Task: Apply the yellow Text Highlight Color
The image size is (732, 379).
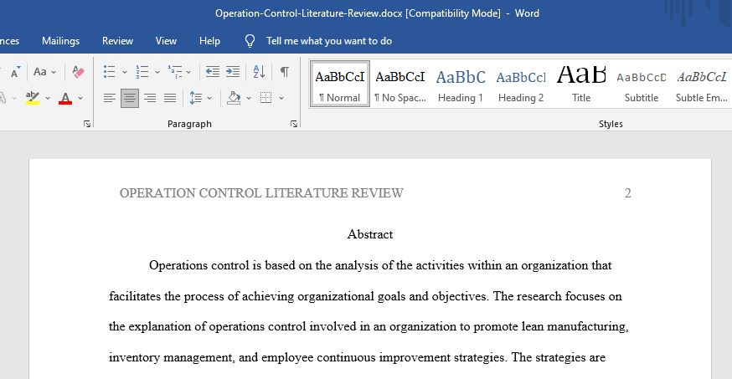Action: (32, 98)
